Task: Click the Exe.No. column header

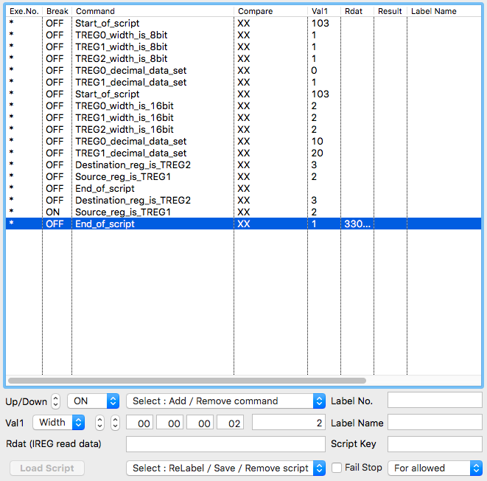Action: [x=24, y=11]
